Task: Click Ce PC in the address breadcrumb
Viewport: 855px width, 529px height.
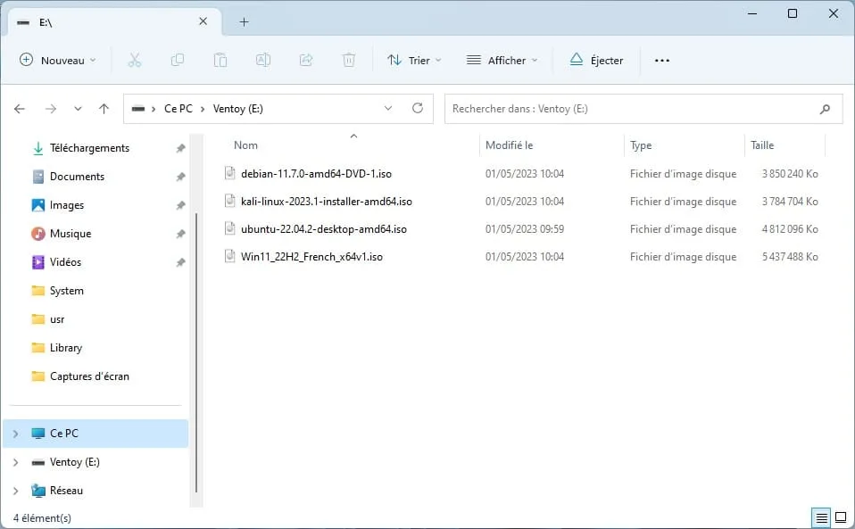Action: (178, 109)
